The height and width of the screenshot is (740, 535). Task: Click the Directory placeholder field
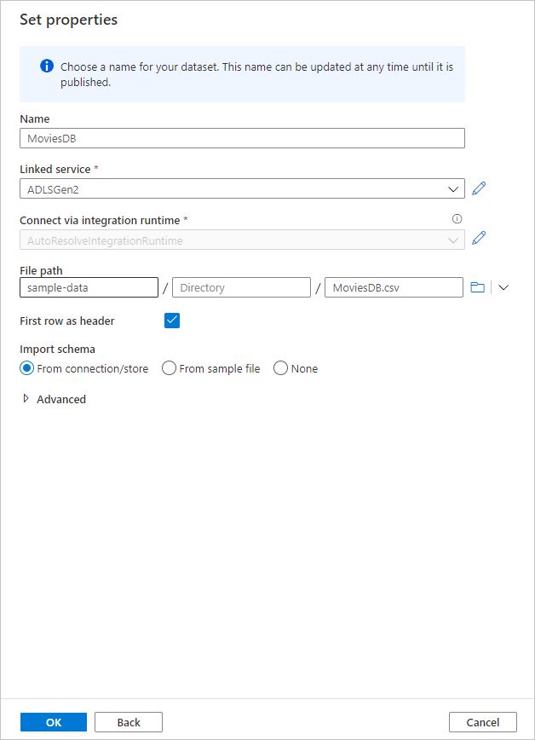[x=241, y=287]
